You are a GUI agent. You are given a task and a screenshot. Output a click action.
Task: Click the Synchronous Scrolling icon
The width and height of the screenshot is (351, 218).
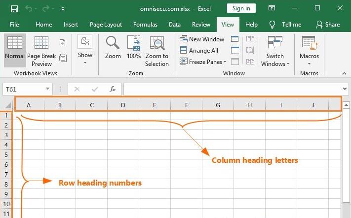click(250, 50)
